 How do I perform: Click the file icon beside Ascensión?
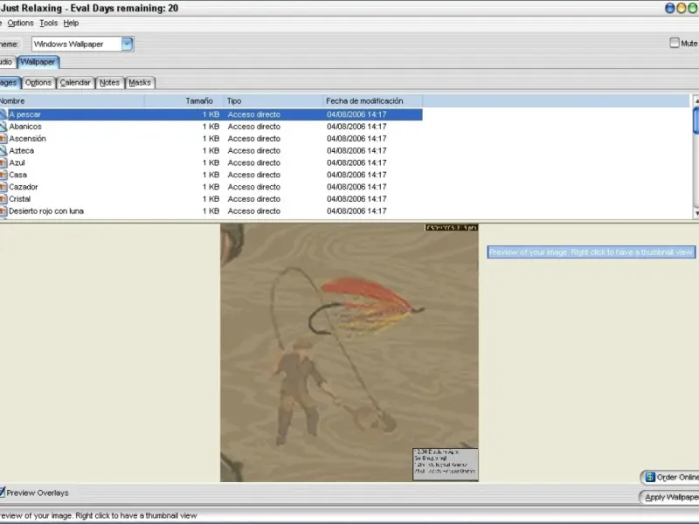tap(3, 139)
